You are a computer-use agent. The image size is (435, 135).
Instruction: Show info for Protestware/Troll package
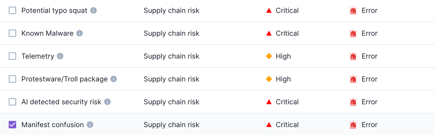114,79
